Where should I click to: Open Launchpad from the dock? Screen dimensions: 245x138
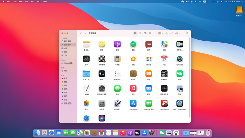point(44,133)
